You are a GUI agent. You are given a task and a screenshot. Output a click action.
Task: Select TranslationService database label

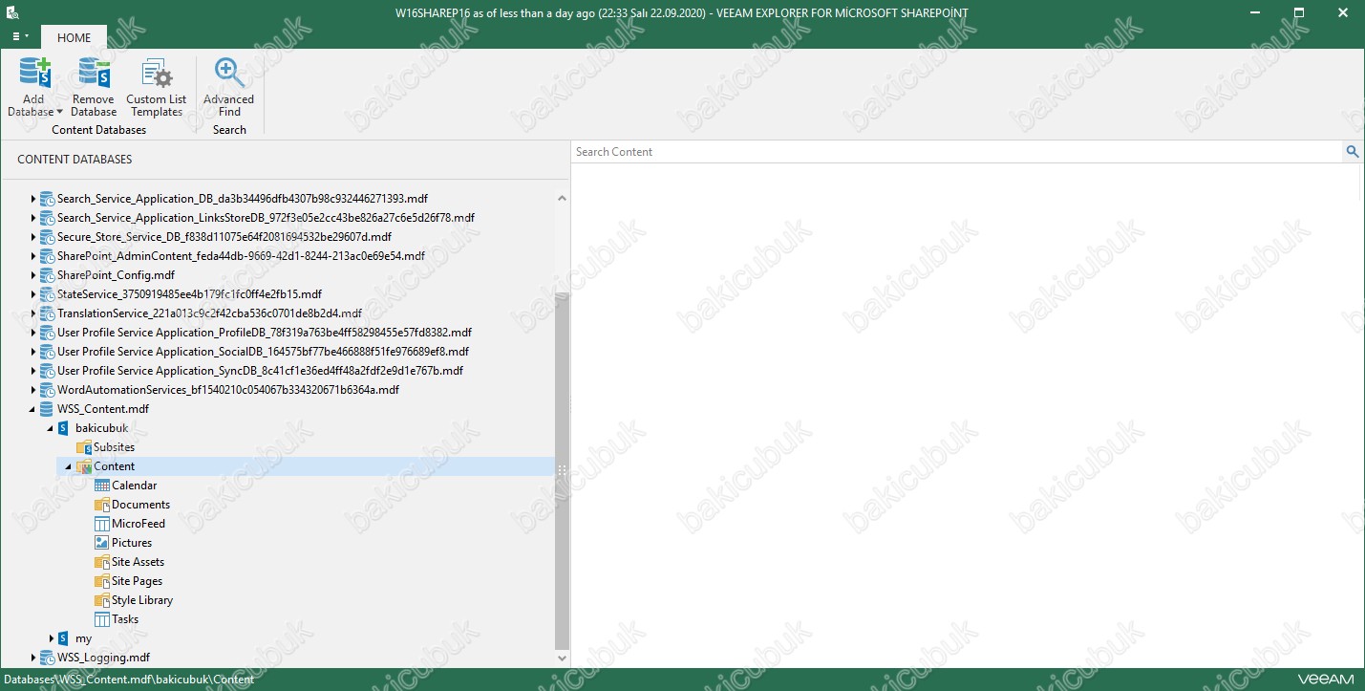pyautogui.click(x=209, y=313)
